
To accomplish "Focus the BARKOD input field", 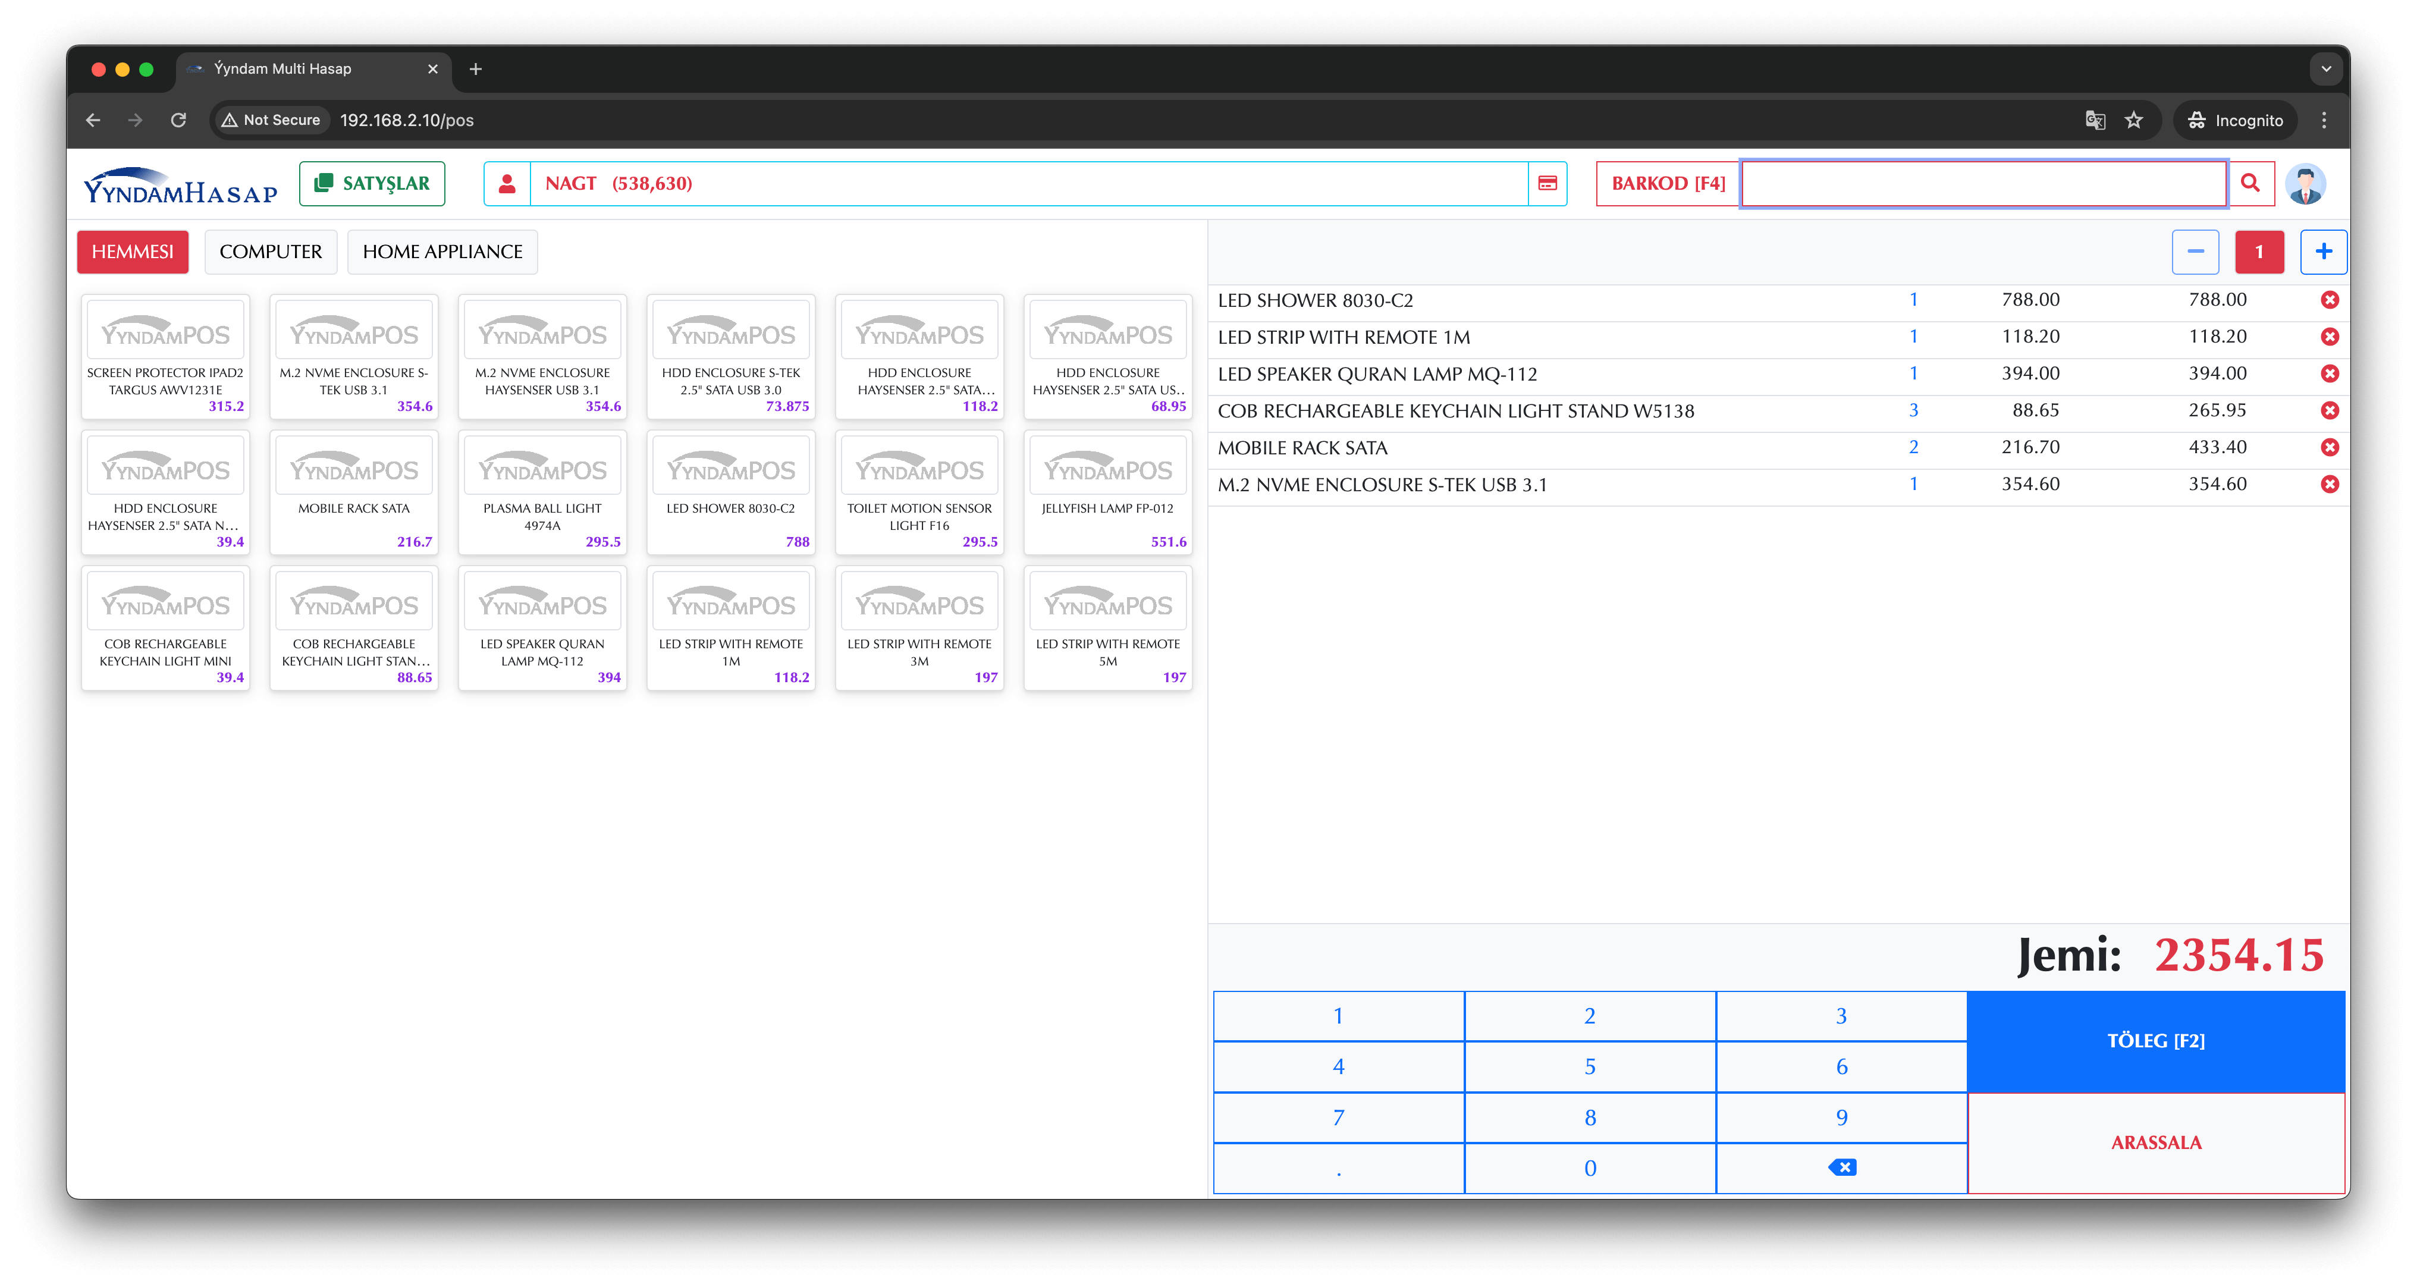I will pos(1983,184).
